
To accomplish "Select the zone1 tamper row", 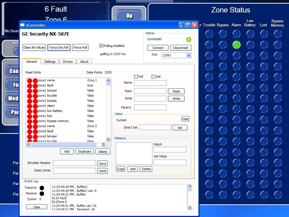I will coord(66,90).
